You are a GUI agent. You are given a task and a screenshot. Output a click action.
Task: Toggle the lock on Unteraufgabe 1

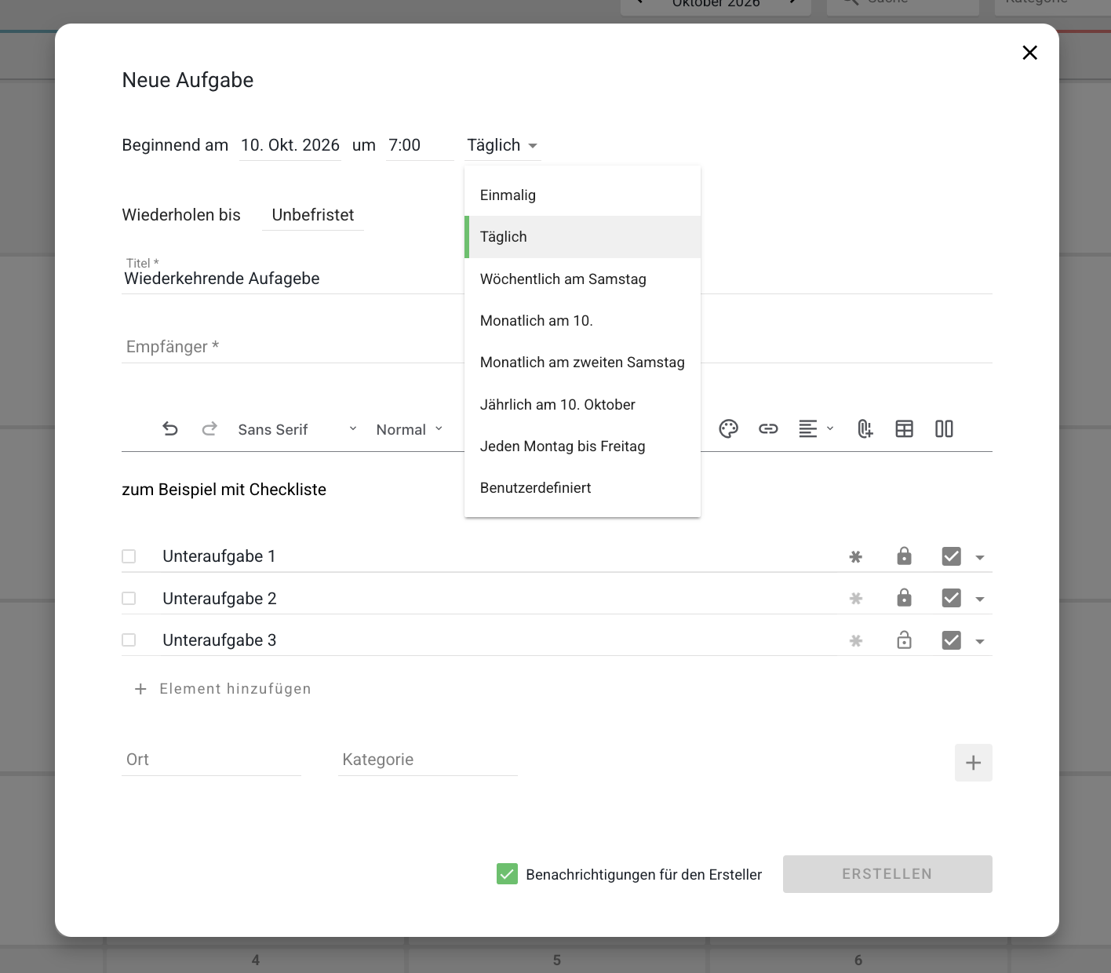(x=905, y=556)
